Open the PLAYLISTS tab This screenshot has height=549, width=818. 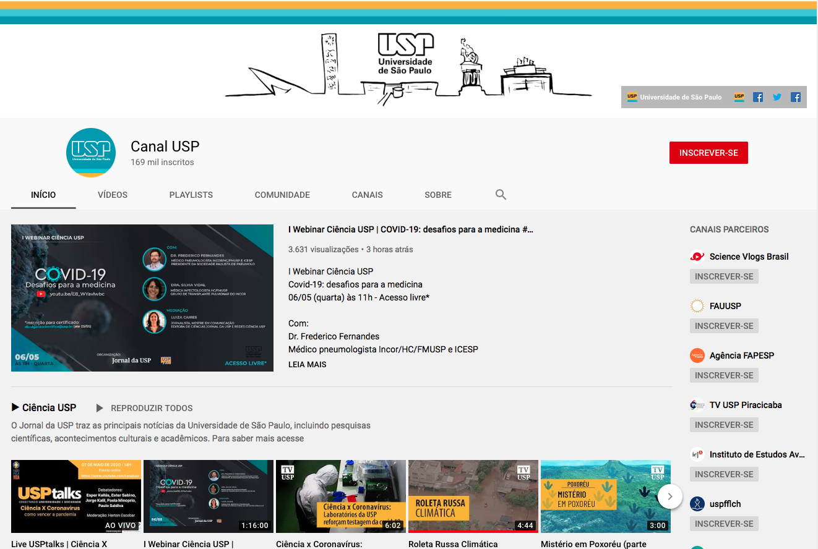click(191, 195)
